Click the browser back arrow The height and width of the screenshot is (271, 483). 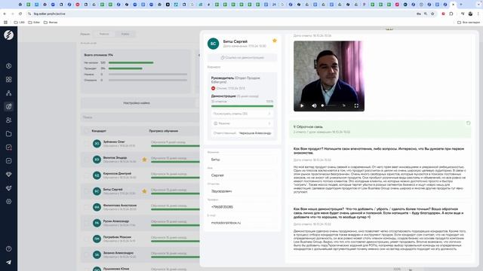(x=5, y=14)
